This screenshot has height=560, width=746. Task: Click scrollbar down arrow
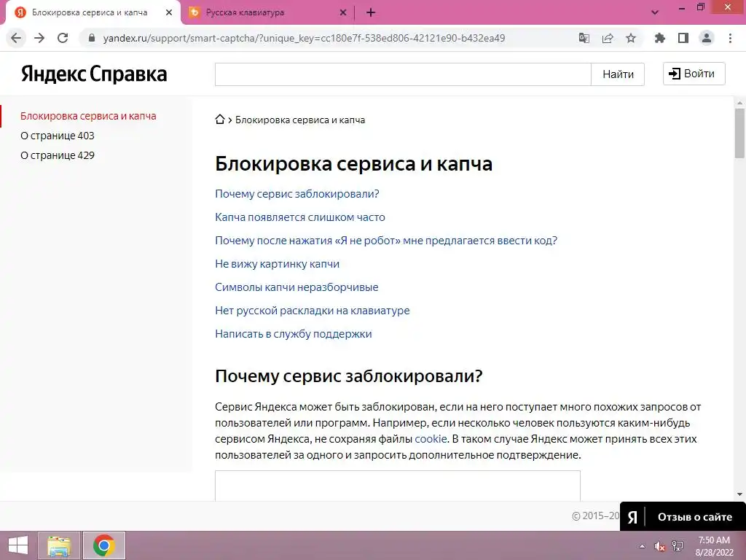click(x=739, y=494)
